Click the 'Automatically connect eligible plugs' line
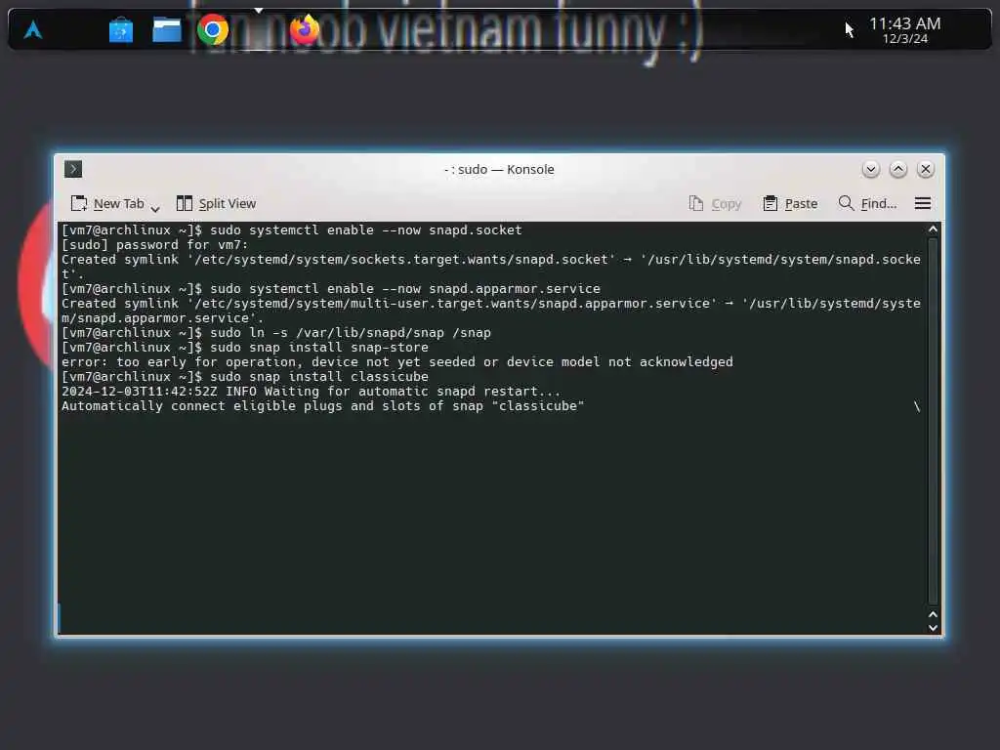Screen dimensions: 1000x750 click(x=322, y=406)
